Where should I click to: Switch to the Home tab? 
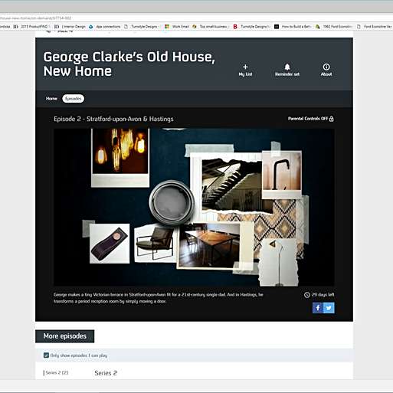pos(51,99)
